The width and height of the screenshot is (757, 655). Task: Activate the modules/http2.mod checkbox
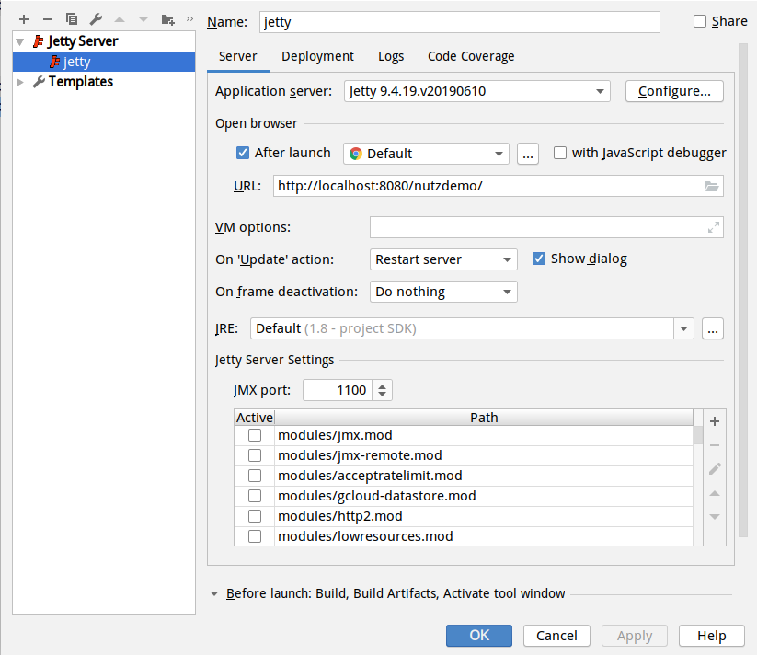pyautogui.click(x=255, y=516)
